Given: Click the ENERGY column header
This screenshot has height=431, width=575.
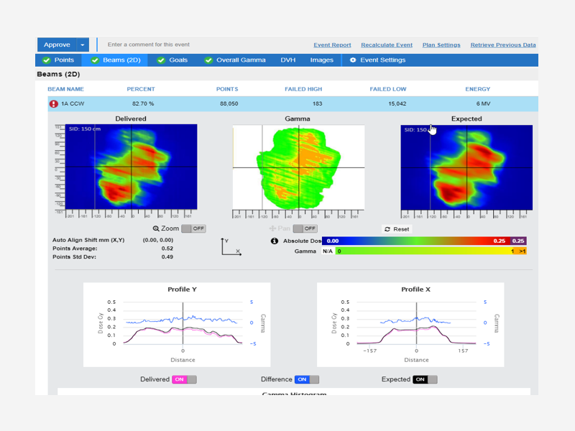Looking at the screenshot, I should (477, 89).
